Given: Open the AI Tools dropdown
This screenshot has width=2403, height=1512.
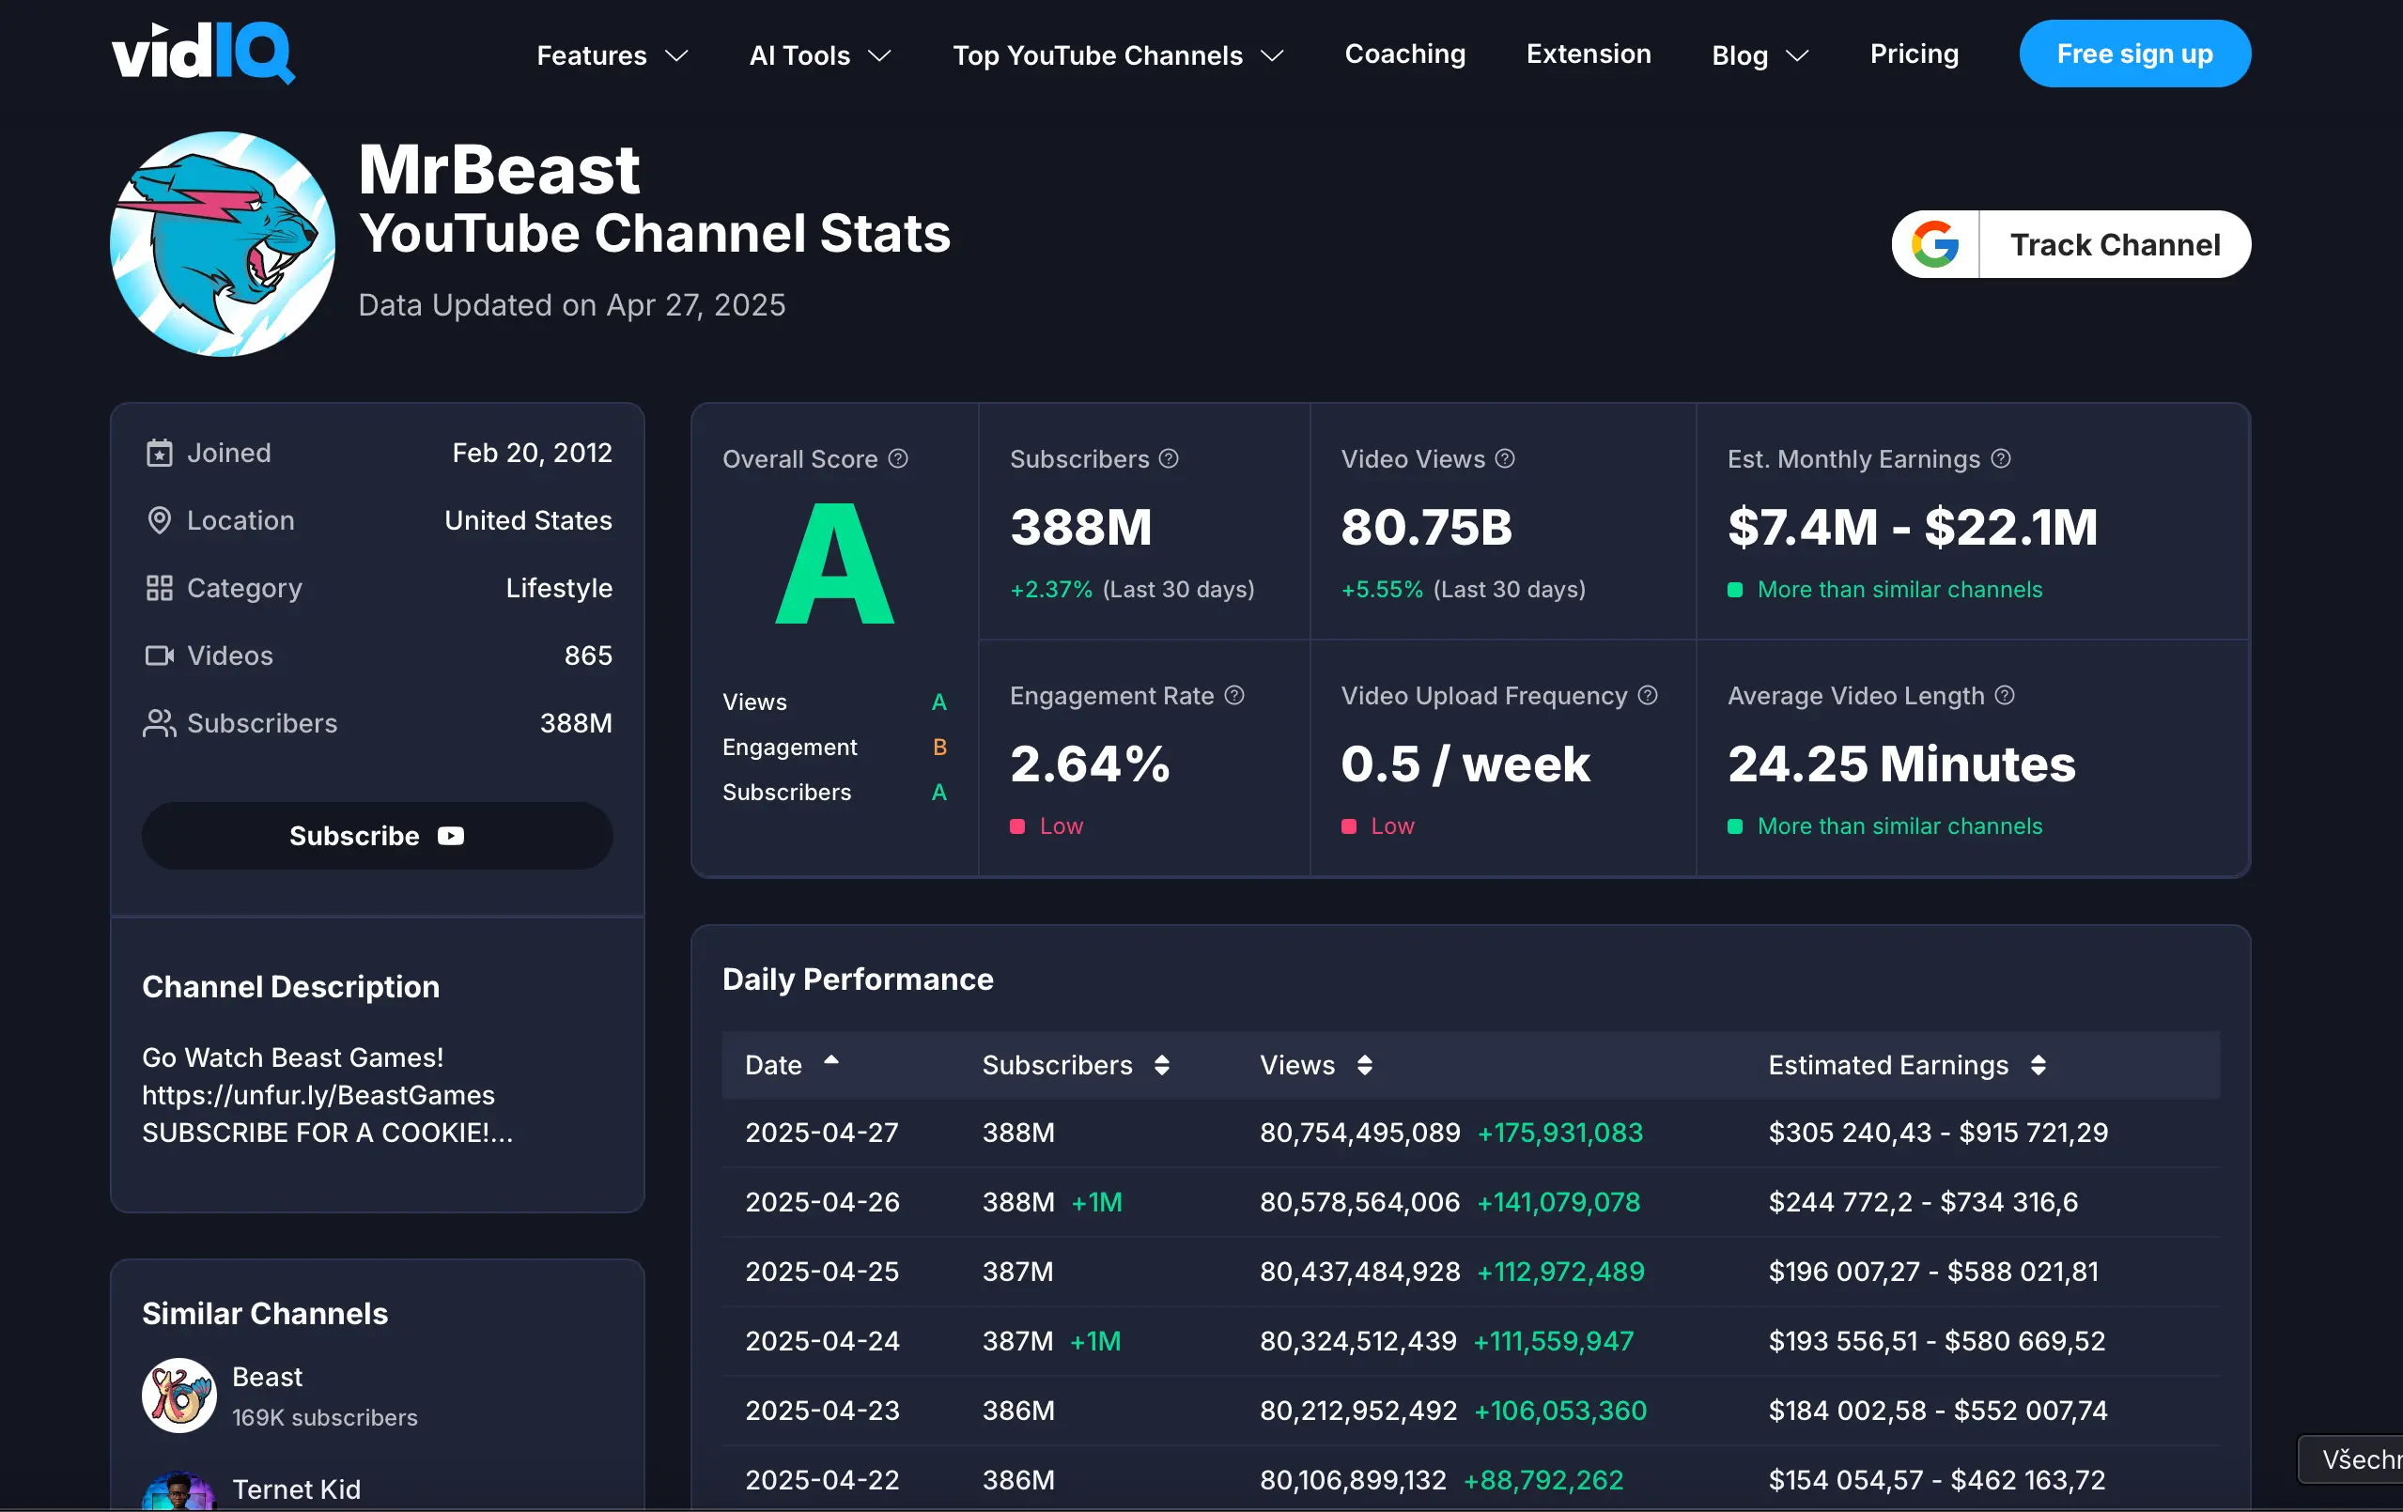Looking at the screenshot, I should click(819, 54).
